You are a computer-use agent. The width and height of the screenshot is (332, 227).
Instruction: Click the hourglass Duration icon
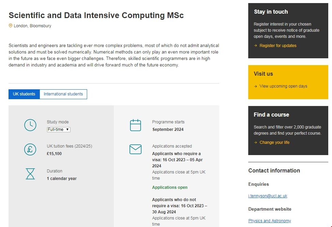click(30, 174)
